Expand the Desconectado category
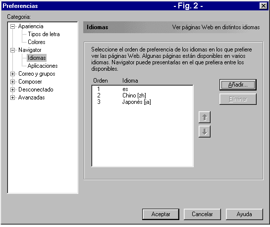Viewport: 270px width, 227px height. click(x=12, y=90)
